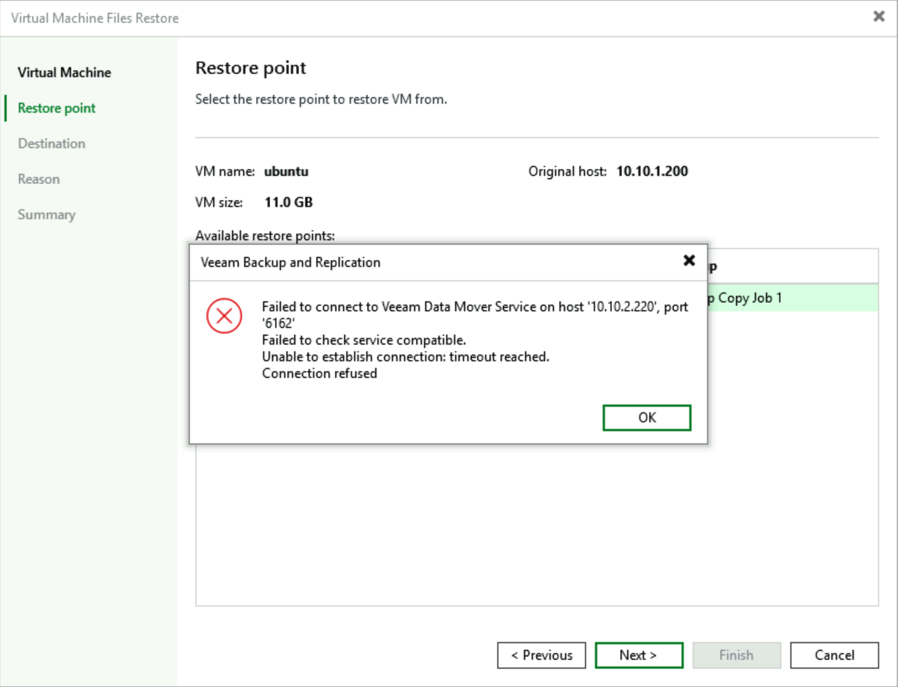
Task: Select the Restore point step in the sidebar
Action: pos(57,108)
